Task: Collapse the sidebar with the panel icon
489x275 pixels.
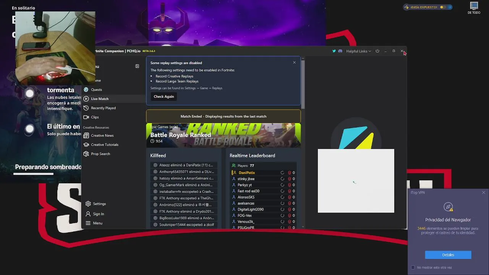Action: tap(137, 66)
